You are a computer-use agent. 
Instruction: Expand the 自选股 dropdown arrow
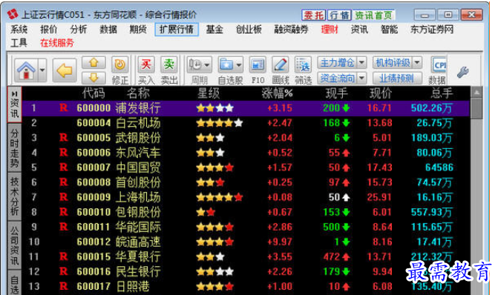point(239,65)
